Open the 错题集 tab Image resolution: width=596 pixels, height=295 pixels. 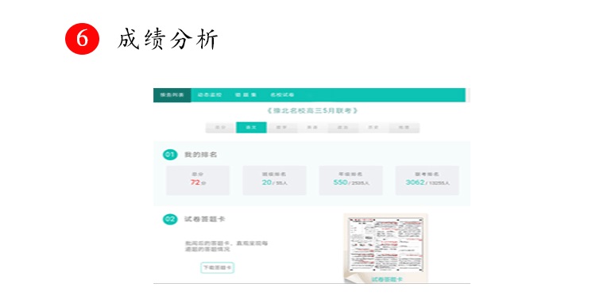246,95
